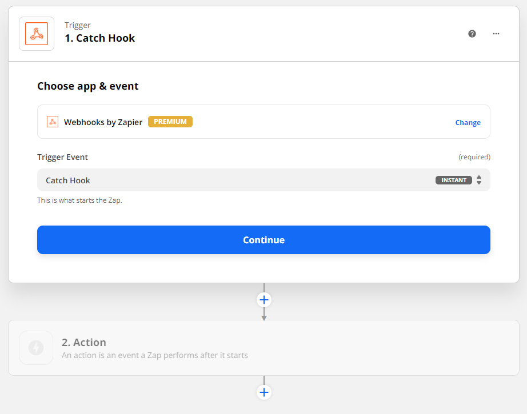Image resolution: width=527 pixels, height=414 pixels.
Task: Open the three-dot more options menu
Action: click(x=496, y=34)
